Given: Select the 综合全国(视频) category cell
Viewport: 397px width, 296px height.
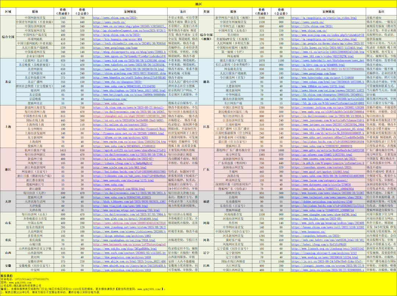Looking at the screenshot, I should click(x=206, y=37).
